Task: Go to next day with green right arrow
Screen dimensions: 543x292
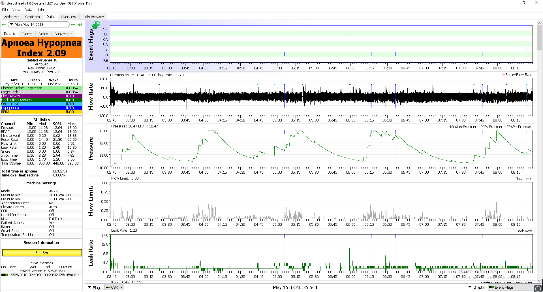Action: (73, 25)
